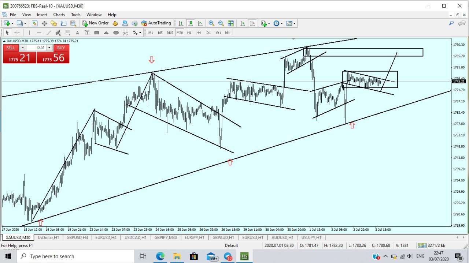The width and height of the screenshot is (469, 263).
Task: Select the trendline drawing tool
Action: pos(49,33)
